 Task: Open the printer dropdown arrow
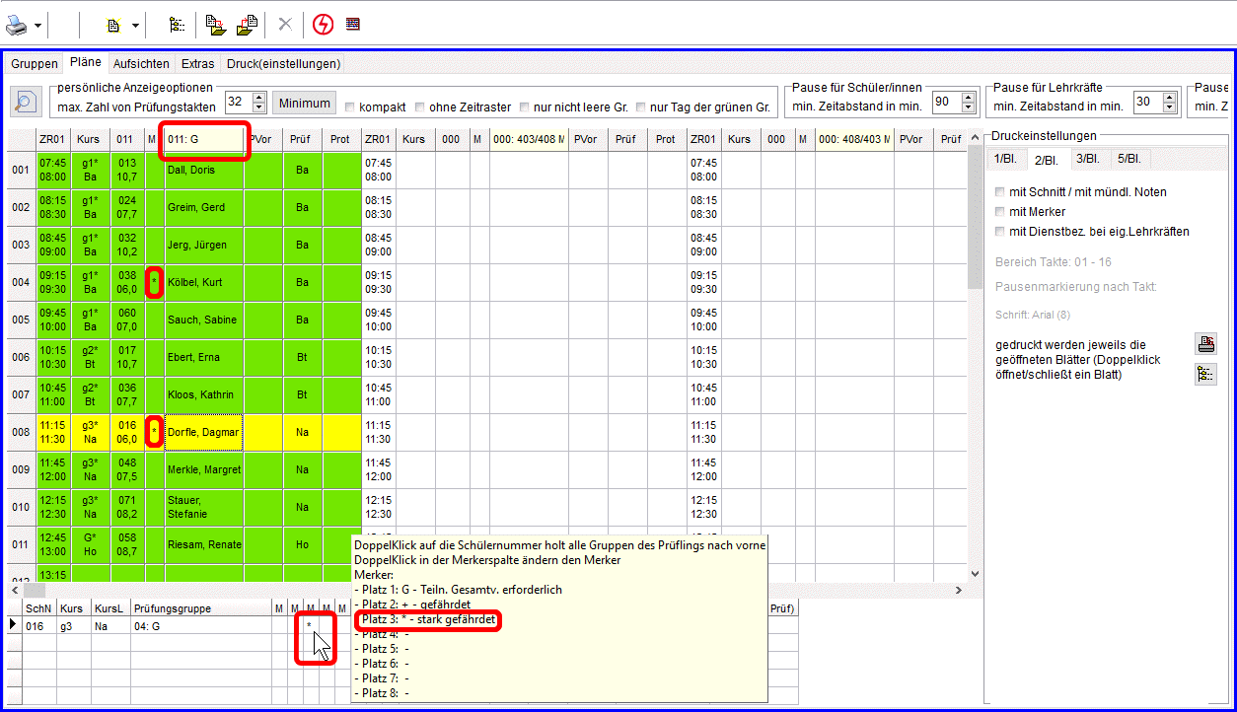click(x=37, y=25)
